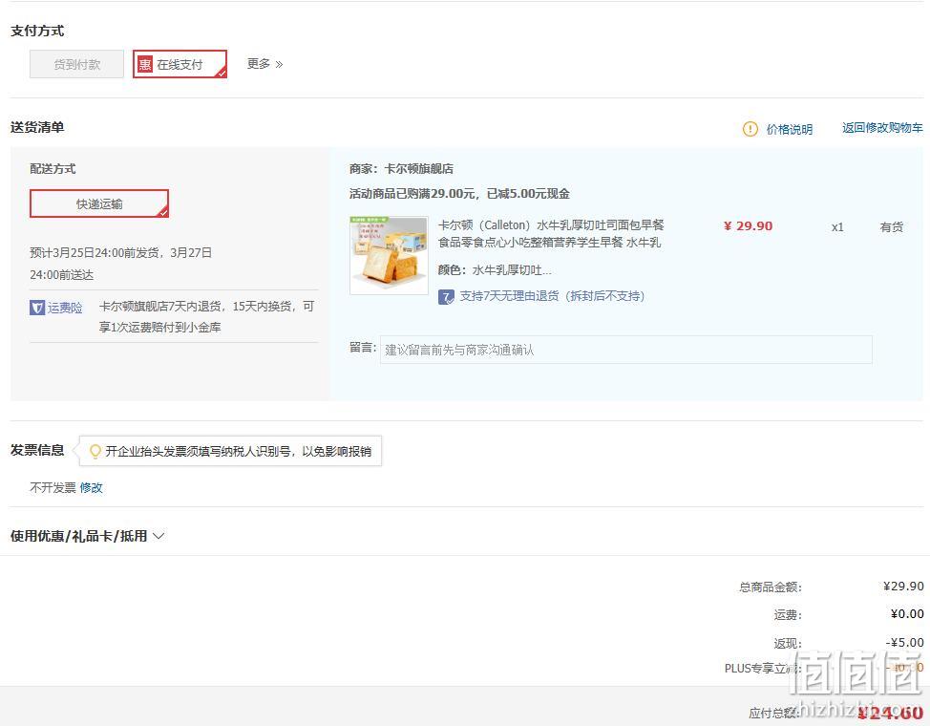The image size is (930, 726).
Task: Click the orange exclamation info icon
Action: tap(750, 129)
